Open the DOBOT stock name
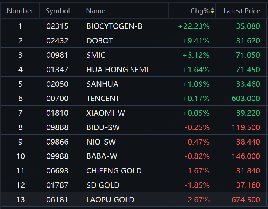268x209 pixels. 99,41
